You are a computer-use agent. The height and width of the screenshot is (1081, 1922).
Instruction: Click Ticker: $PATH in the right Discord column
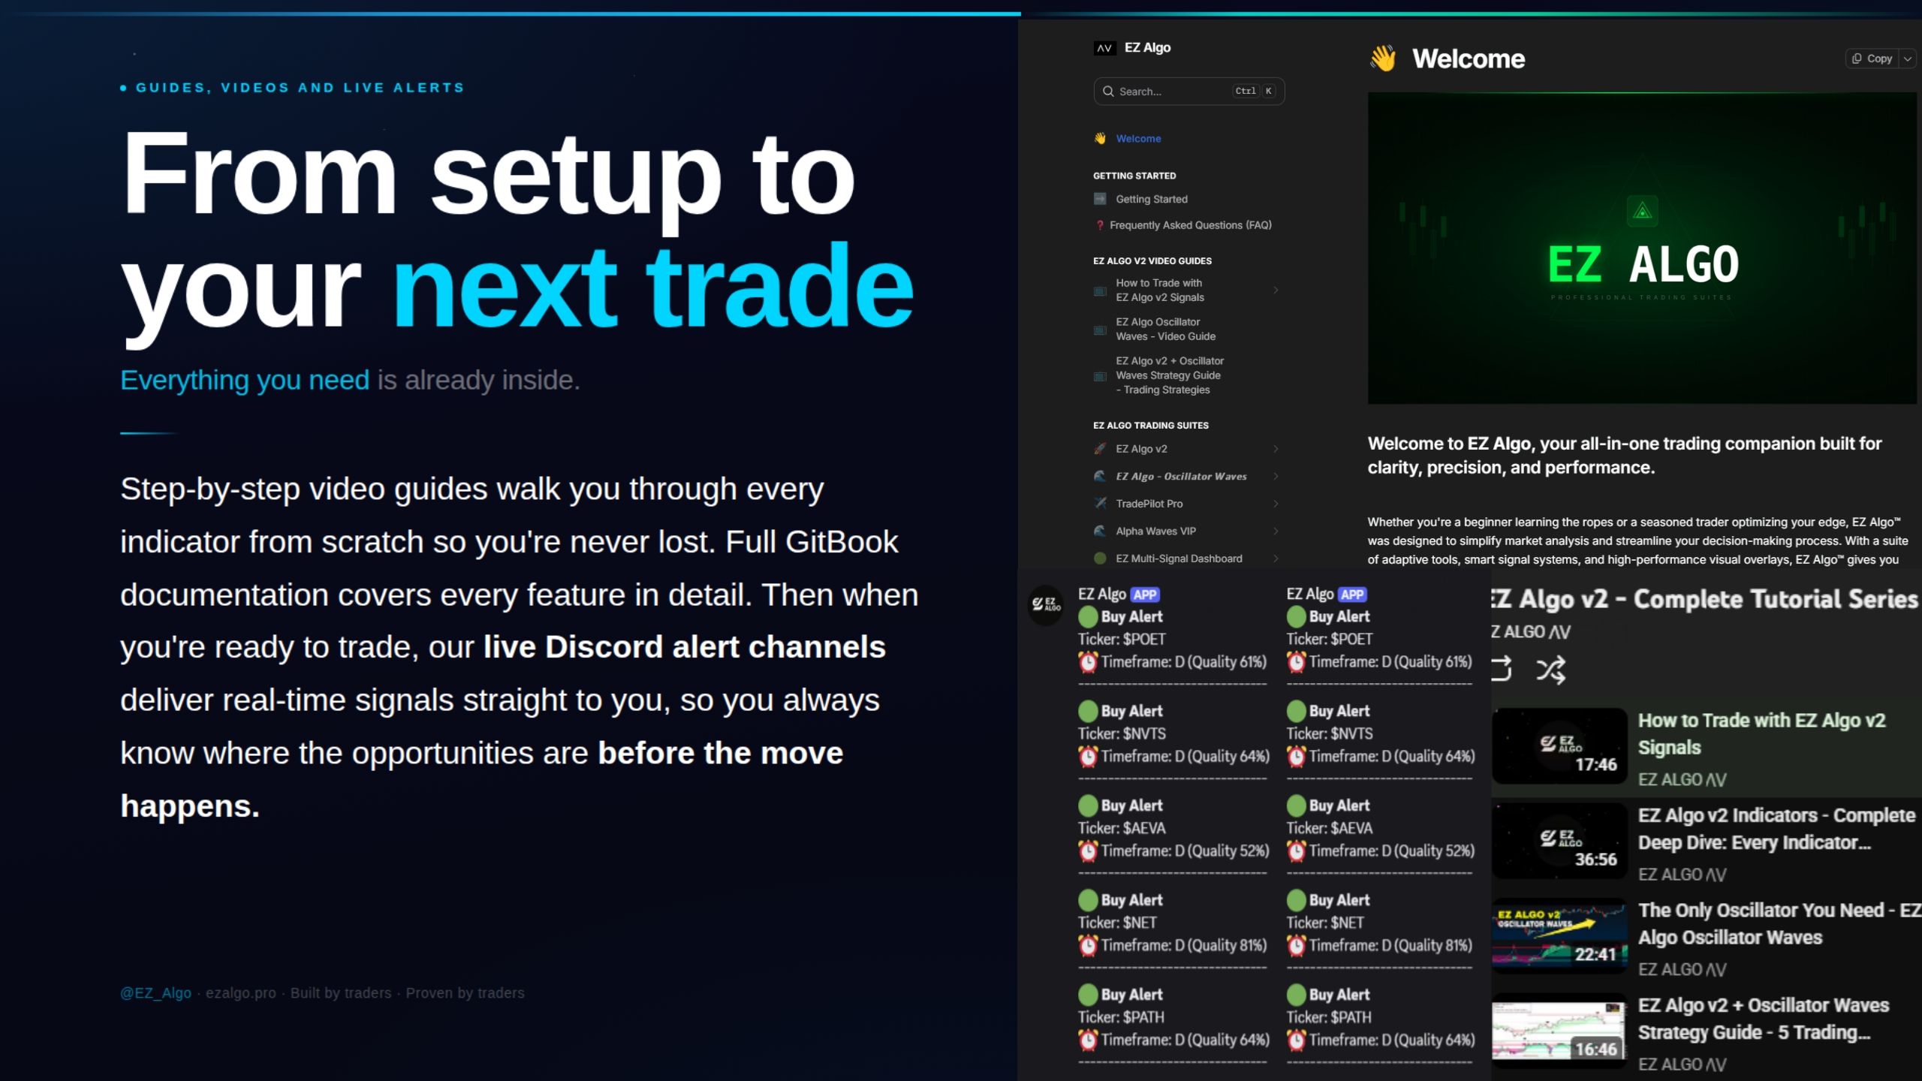[x=1329, y=1017]
